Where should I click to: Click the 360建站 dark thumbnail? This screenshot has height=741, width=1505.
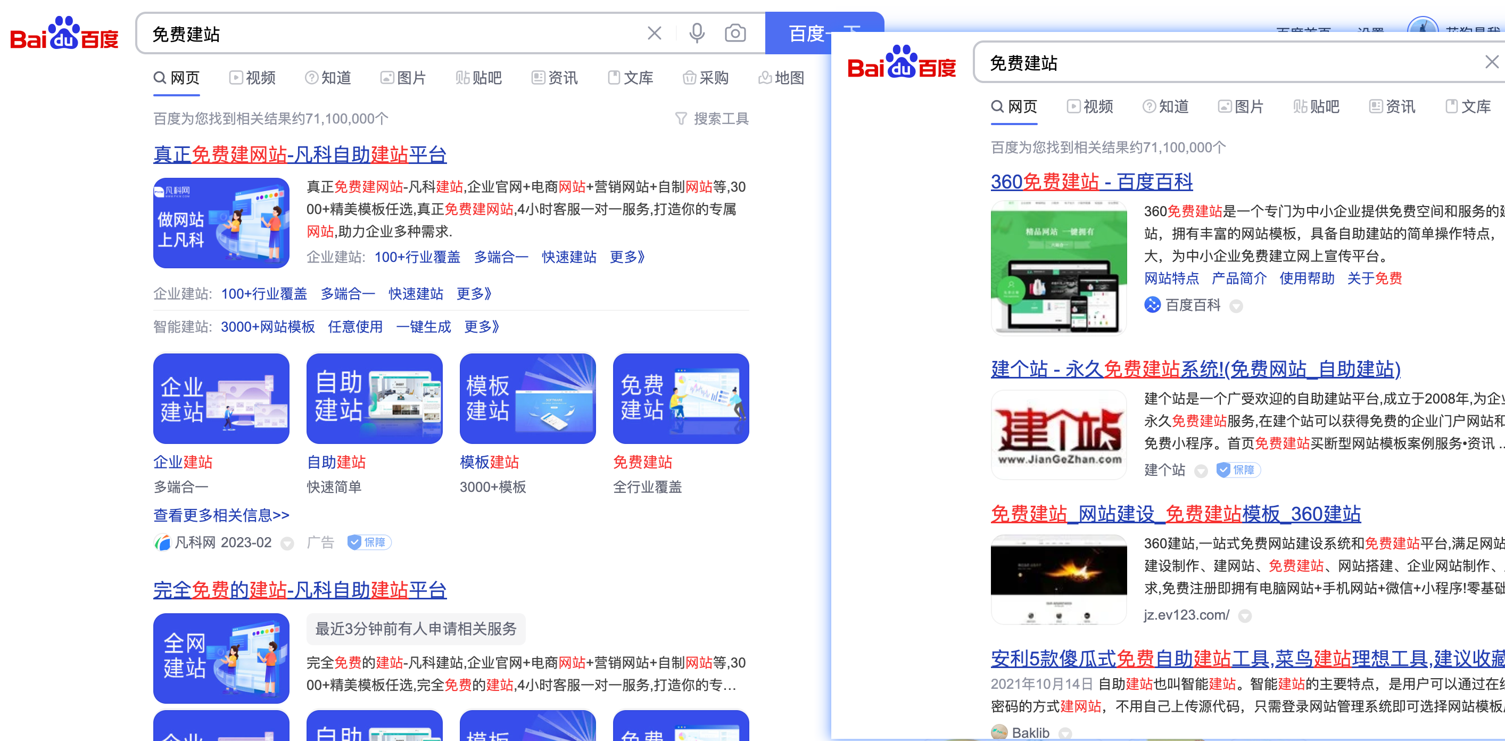(1059, 580)
